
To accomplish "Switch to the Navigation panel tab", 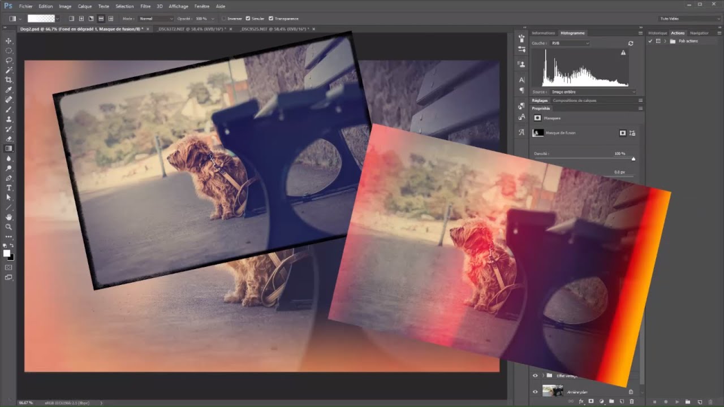I will pos(699,33).
